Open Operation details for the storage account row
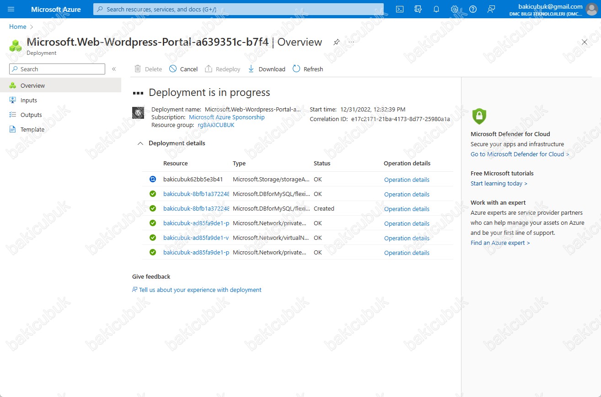The height and width of the screenshot is (397, 601). point(407,180)
